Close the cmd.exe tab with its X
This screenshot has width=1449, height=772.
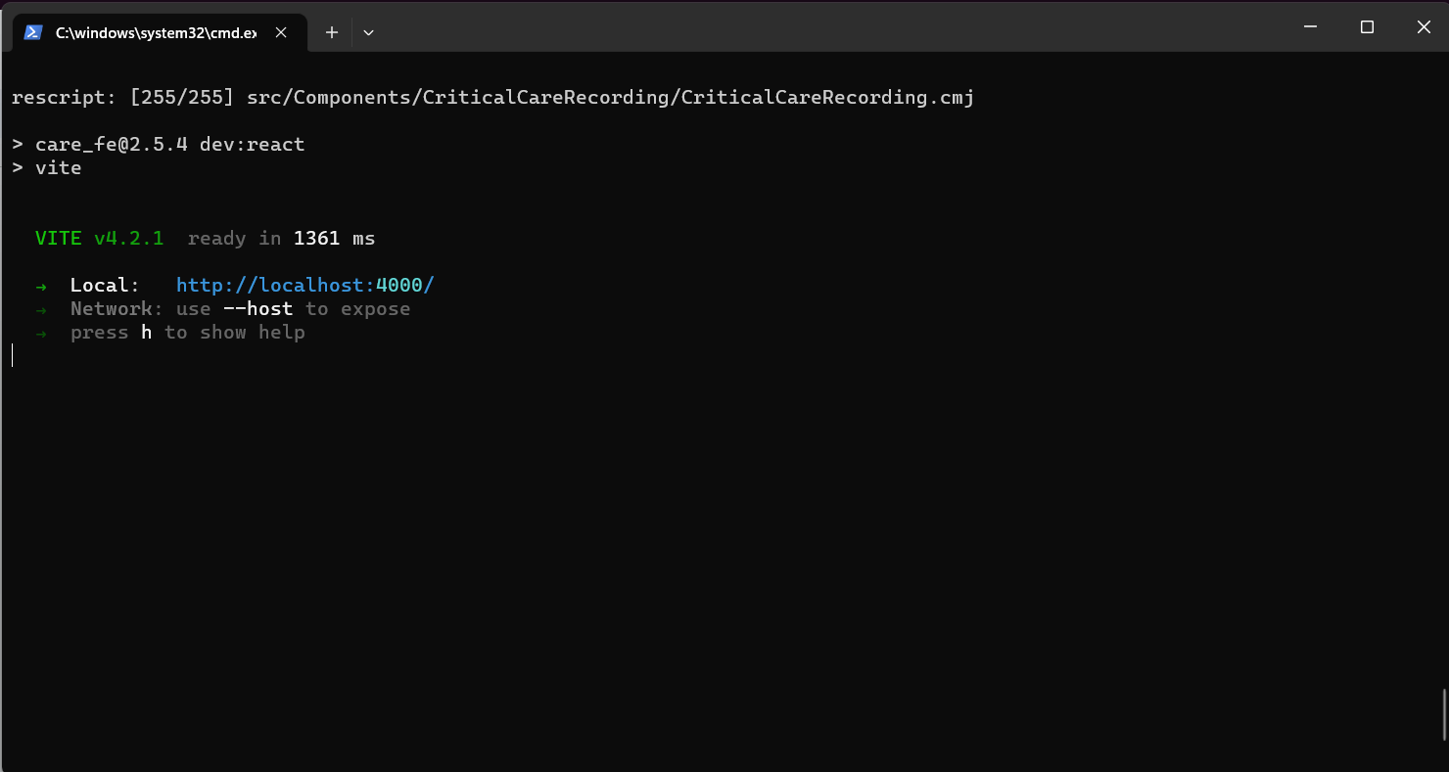281,31
